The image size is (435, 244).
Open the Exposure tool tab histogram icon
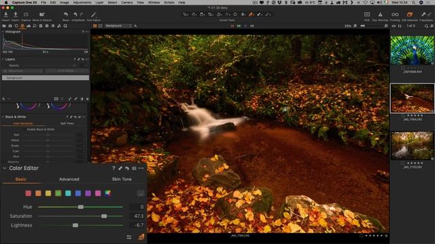coord(29,26)
